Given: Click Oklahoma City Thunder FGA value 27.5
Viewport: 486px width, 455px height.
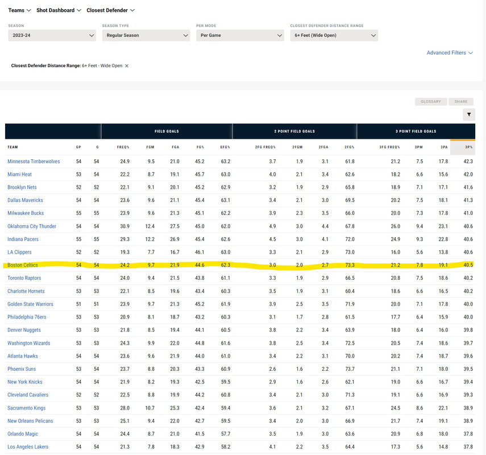Looking at the screenshot, I should [x=175, y=226].
